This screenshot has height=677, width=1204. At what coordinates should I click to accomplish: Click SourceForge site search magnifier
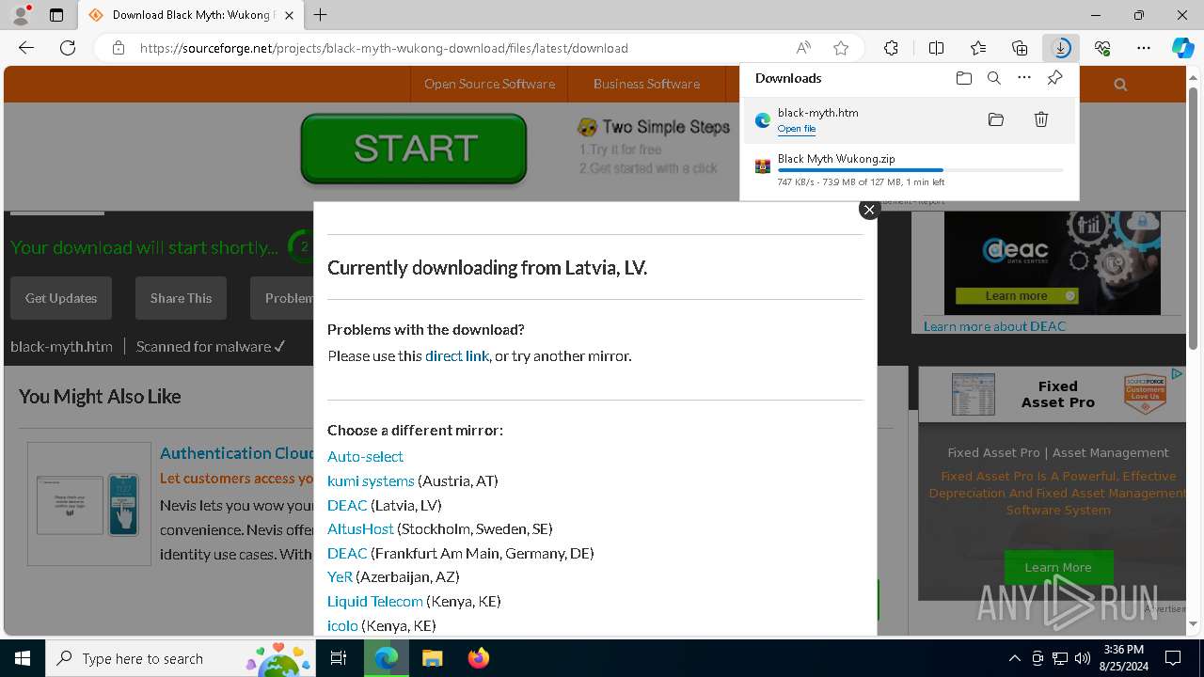tap(1120, 84)
